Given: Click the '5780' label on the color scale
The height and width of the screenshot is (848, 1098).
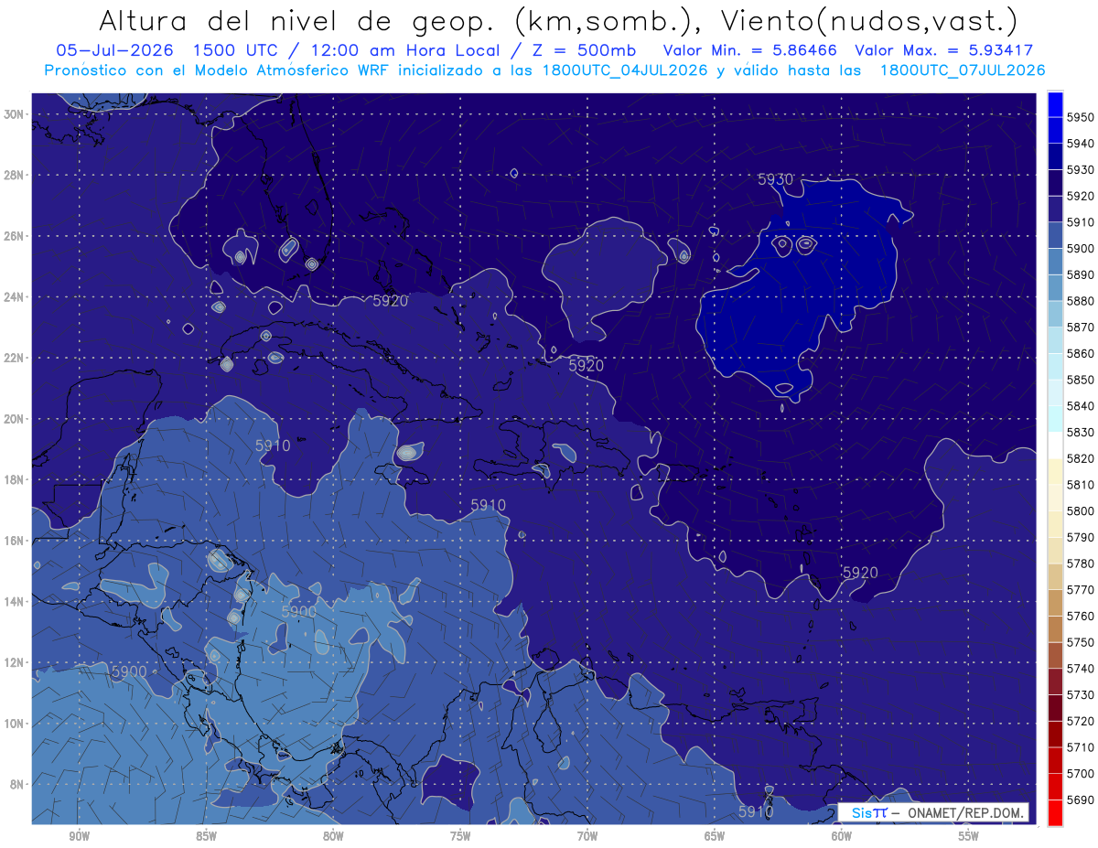Looking at the screenshot, I should pyautogui.click(x=1080, y=564).
